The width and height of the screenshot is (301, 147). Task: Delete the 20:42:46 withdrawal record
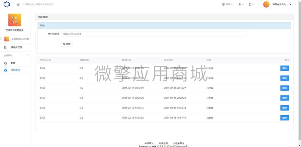tap(285, 68)
